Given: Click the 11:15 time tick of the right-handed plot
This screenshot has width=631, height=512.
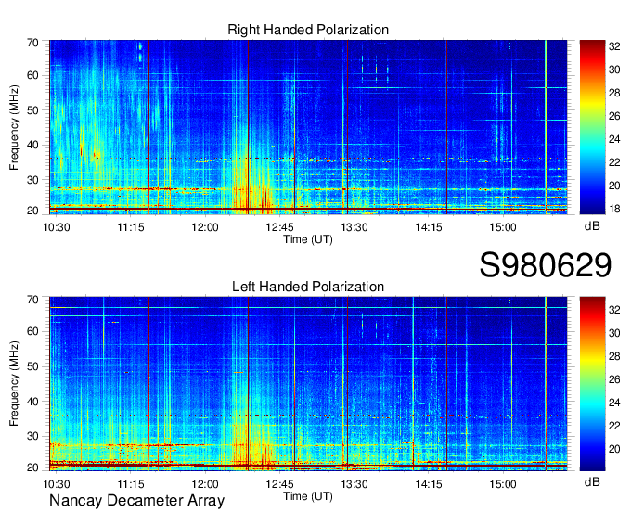Looking at the screenshot, I should point(131,227).
